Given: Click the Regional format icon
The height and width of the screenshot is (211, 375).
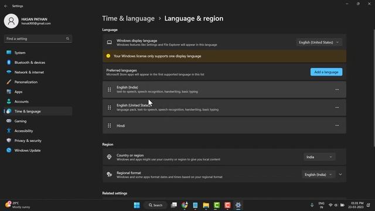Looking at the screenshot, I should [110, 175].
